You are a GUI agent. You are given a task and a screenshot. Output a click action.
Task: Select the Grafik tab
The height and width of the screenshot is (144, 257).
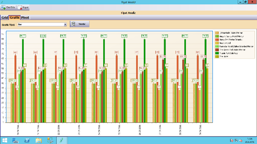click(x=14, y=18)
